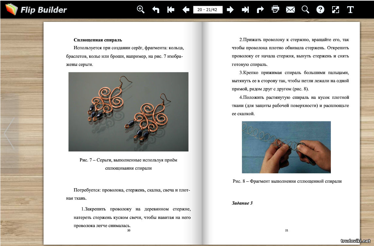The height and width of the screenshot is (246, 374).
Task: Click the line starting "Потребуется: проволока, стержень"
Action: tap(132, 190)
